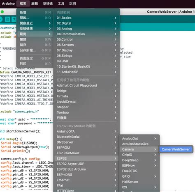Choose 頁面設定 page setup item
The height and width of the screenshot is (192, 195).
[35, 58]
